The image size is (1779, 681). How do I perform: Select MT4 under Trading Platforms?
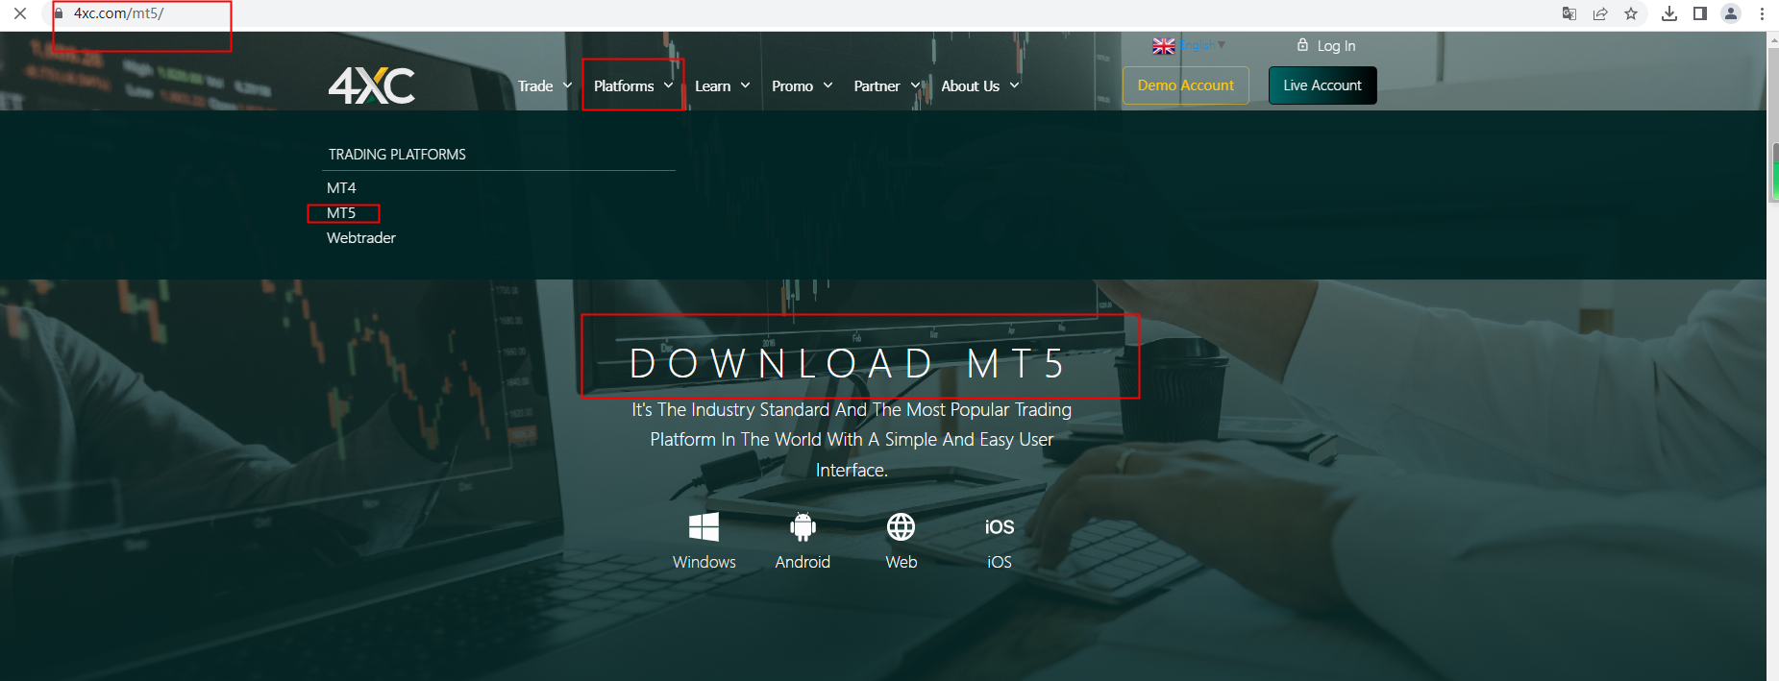(341, 187)
